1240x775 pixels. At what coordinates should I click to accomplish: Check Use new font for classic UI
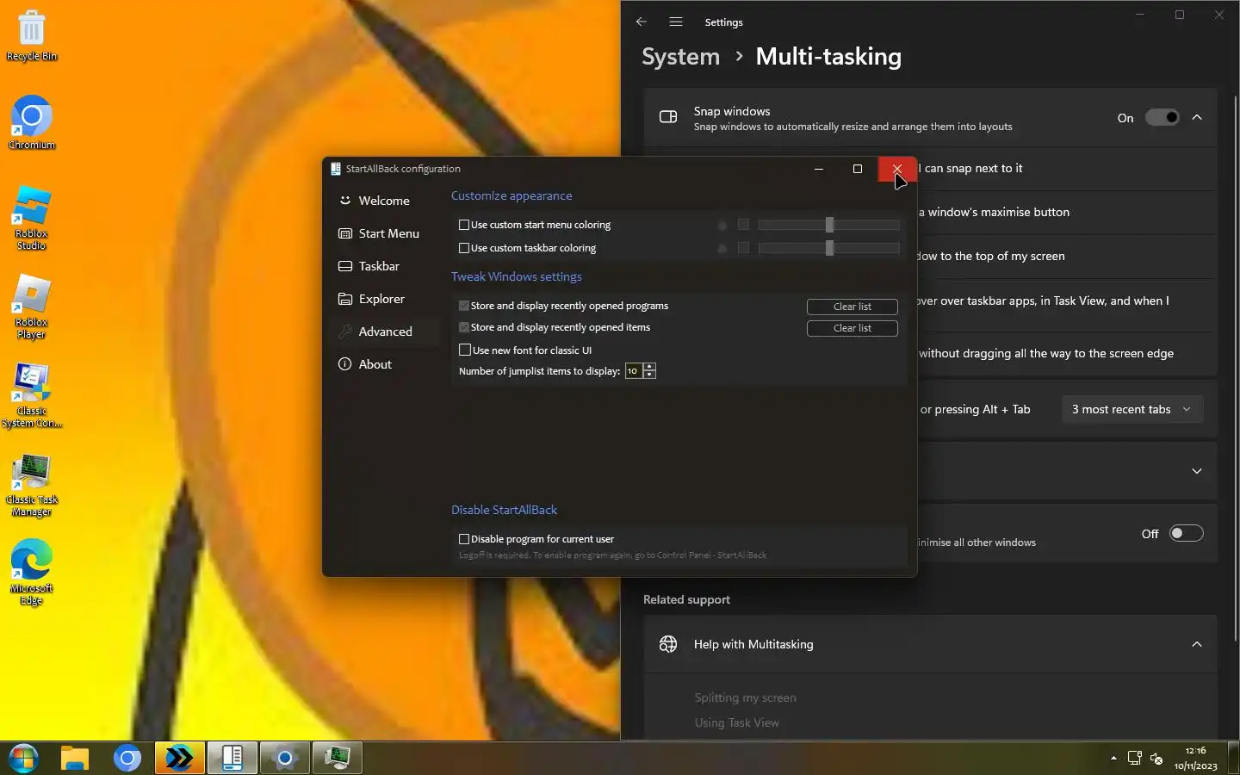pyautogui.click(x=465, y=350)
